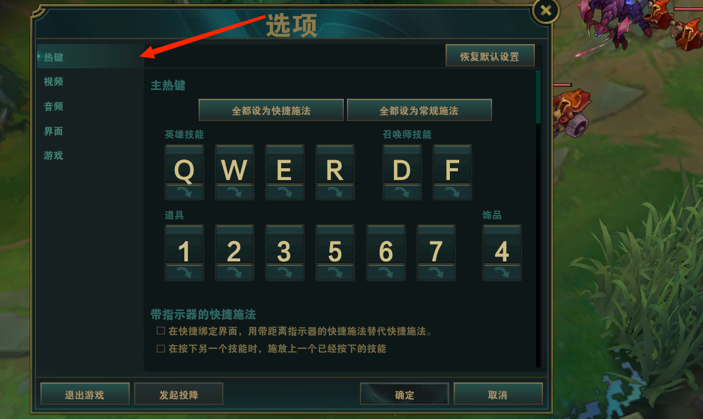Toggle quick cast arrow under item 2
This screenshot has width=703, height=419.
[x=235, y=273]
